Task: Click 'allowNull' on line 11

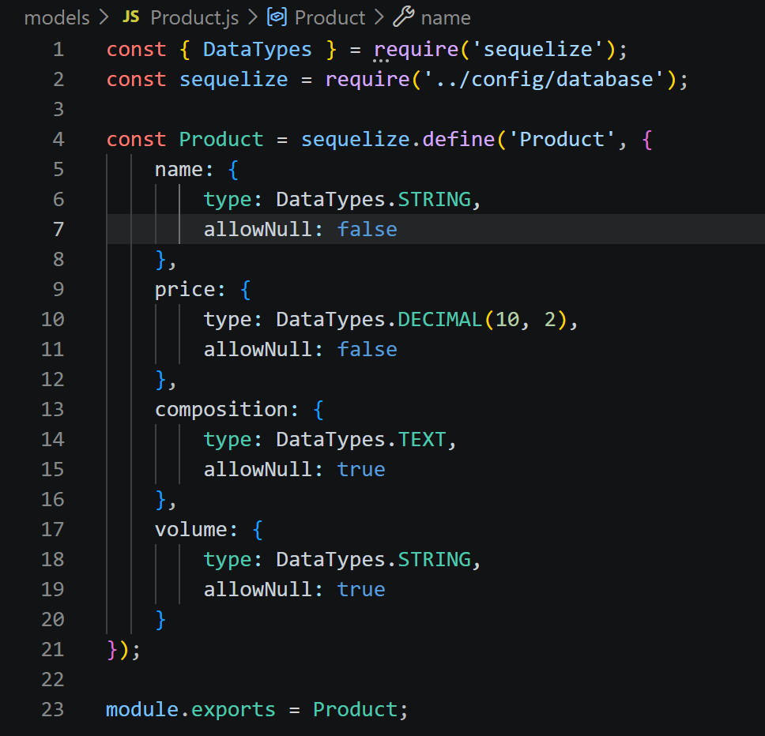Action: click(258, 349)
